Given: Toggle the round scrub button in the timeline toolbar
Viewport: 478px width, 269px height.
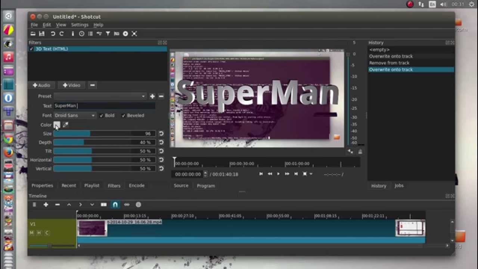Looking at the screenshot, I should (x=139, y=205).
